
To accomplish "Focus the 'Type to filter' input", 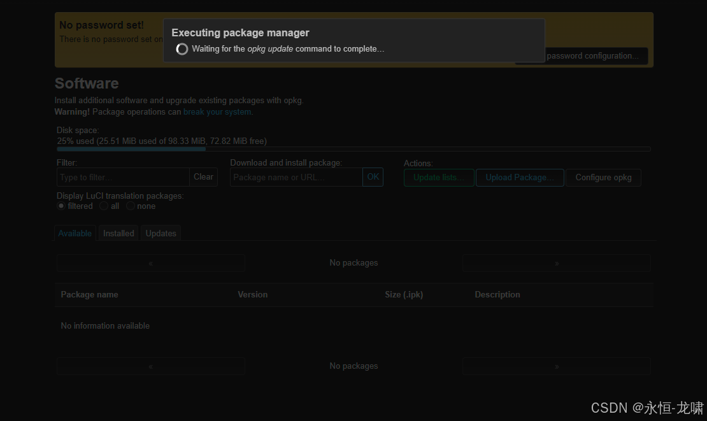I will [x=123, y=177].
